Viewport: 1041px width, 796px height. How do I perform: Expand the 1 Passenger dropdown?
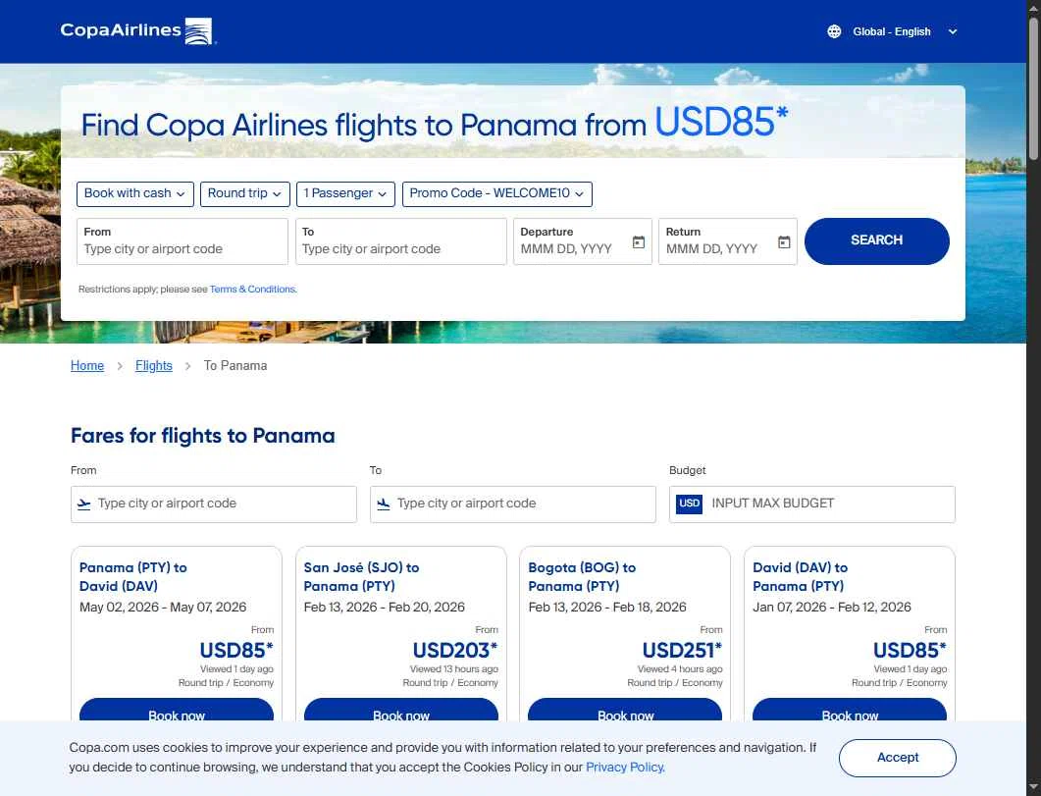click(x=348, y=193)
